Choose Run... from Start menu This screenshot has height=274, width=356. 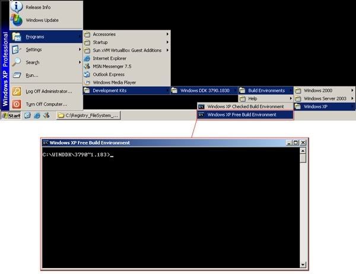click(x=46, y=75)
